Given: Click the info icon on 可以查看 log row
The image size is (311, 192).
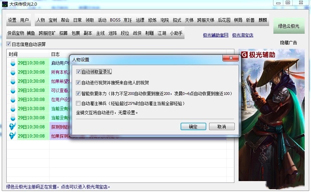Looking at the screenshot, I should click(x=13, y=90).
